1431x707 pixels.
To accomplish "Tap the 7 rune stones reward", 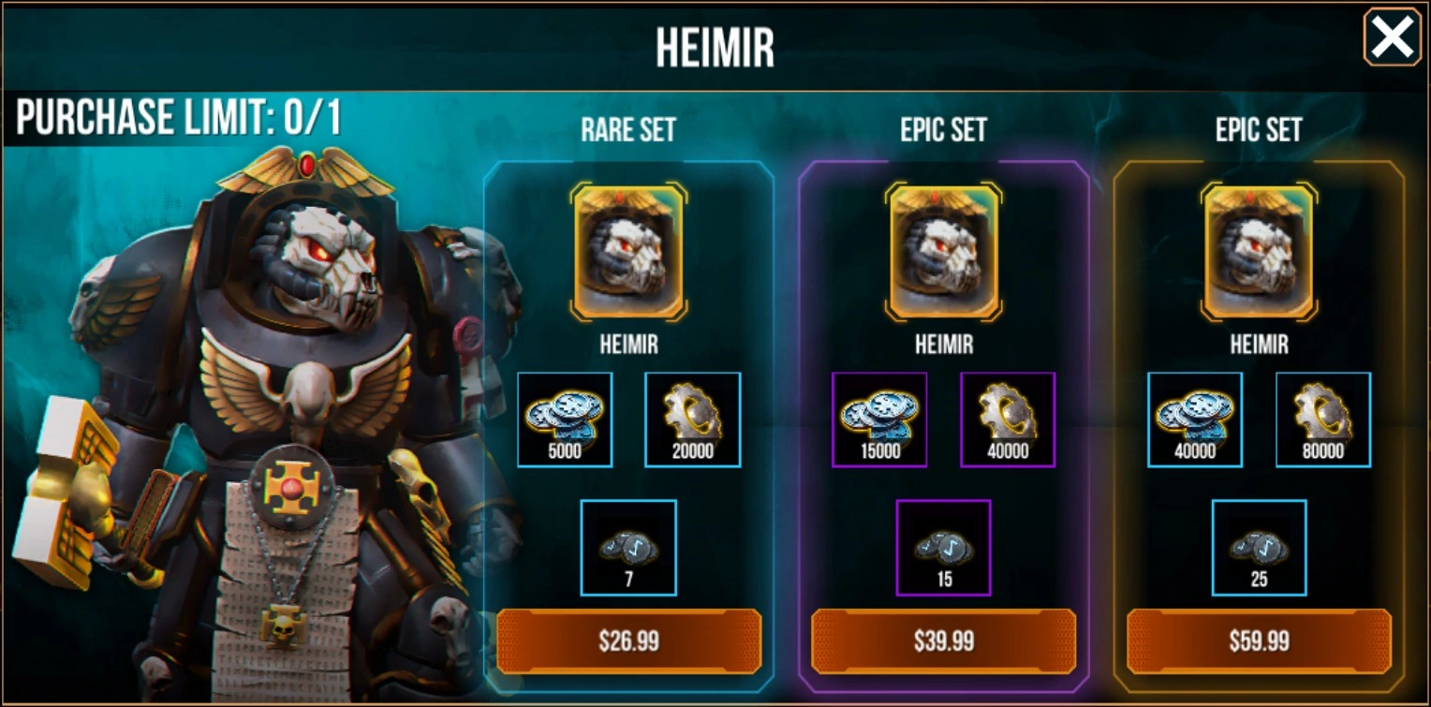I will [x=628, y=548].
